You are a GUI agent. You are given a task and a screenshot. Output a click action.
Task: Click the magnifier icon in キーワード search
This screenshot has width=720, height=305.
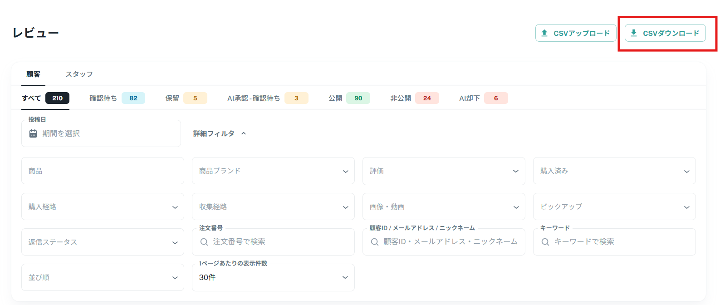545,242
